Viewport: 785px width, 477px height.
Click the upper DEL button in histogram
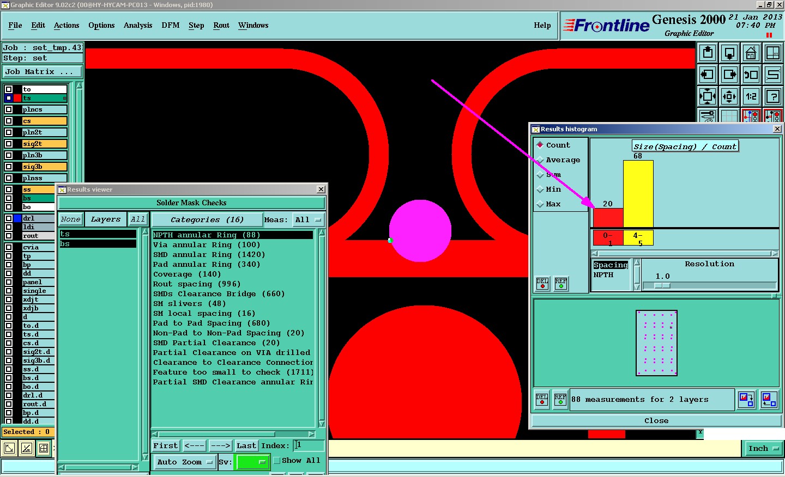542,284
